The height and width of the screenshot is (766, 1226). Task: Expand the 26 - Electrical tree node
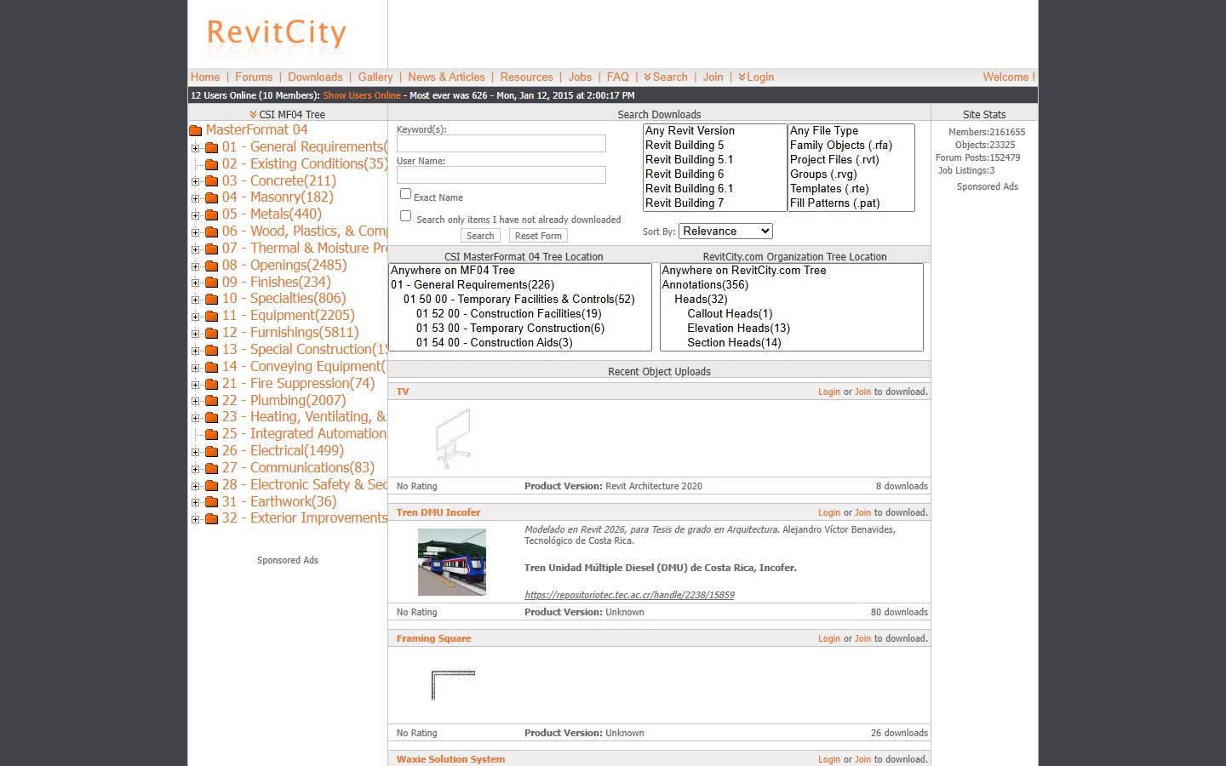196,452
